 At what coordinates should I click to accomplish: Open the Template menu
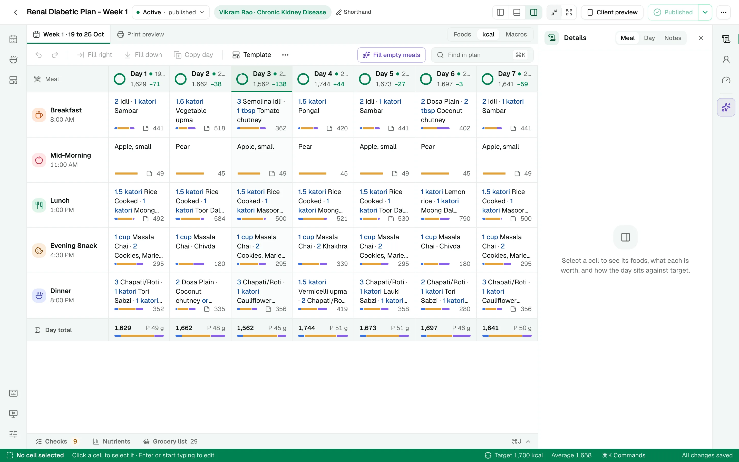(252, 55)
